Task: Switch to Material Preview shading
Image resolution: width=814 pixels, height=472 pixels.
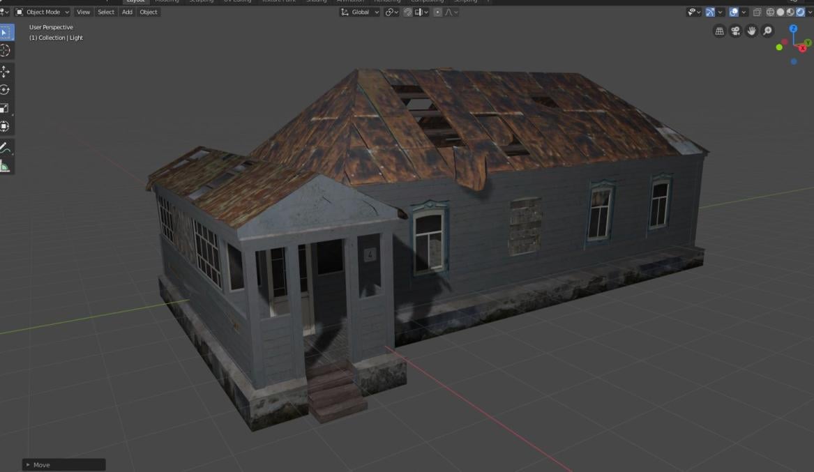Action: pyautogui.click(x=790, y=12)
